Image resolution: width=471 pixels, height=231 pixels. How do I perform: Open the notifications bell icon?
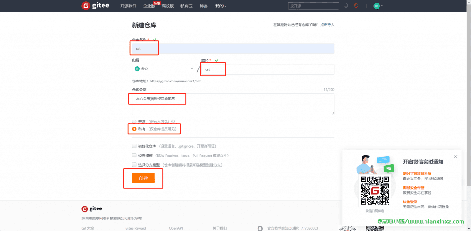pos(346,6)
